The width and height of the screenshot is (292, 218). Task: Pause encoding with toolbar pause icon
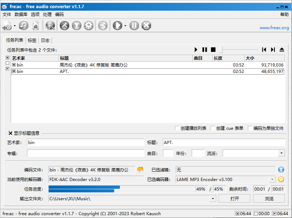pos(134,25)
